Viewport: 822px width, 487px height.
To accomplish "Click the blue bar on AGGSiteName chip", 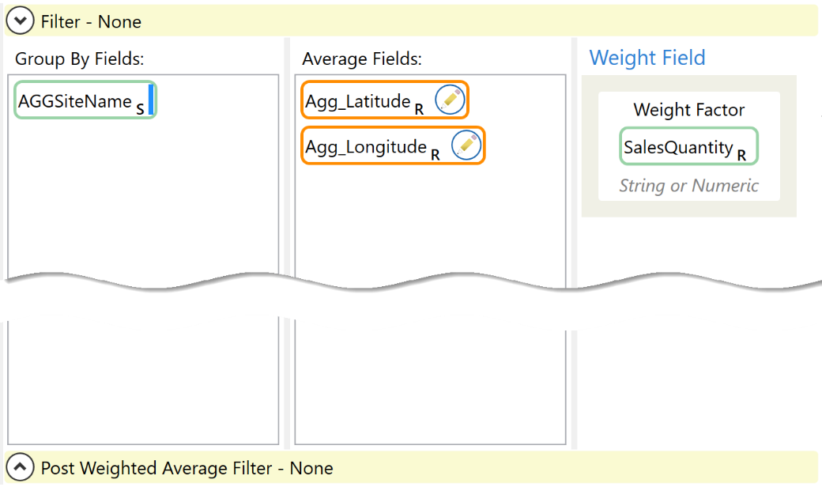I will (150, 100).
